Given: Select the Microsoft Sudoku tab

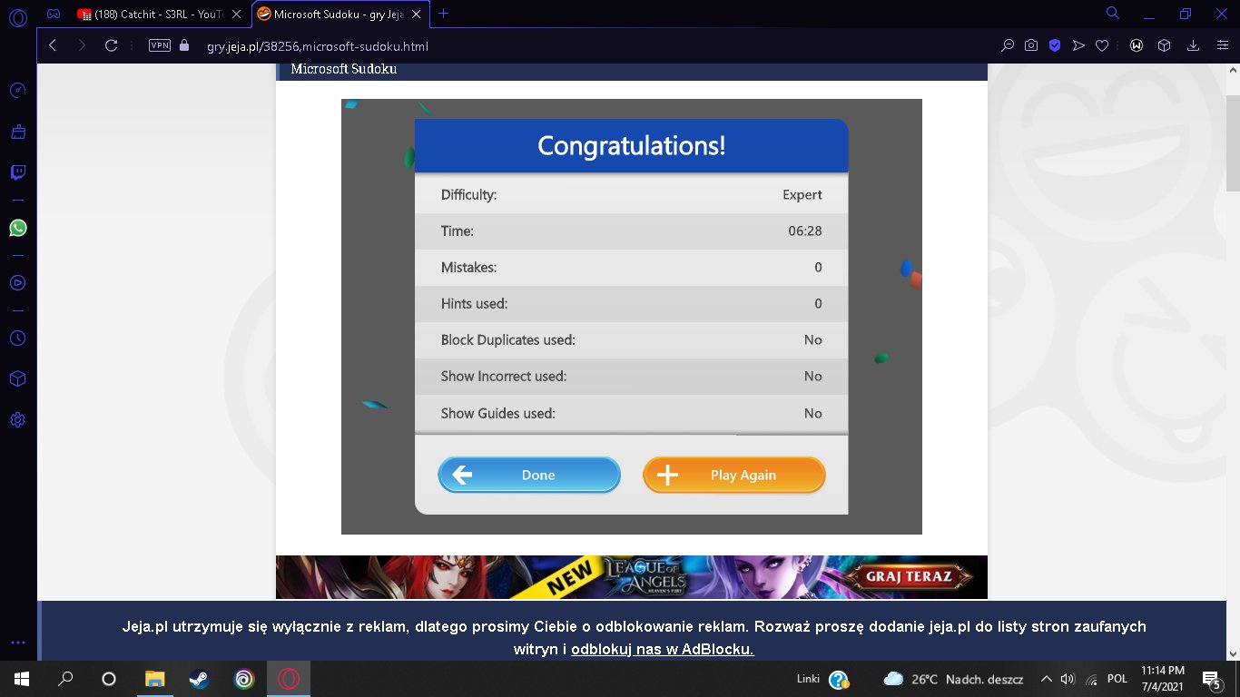Looking at the screenshot, I should (341, 14).
